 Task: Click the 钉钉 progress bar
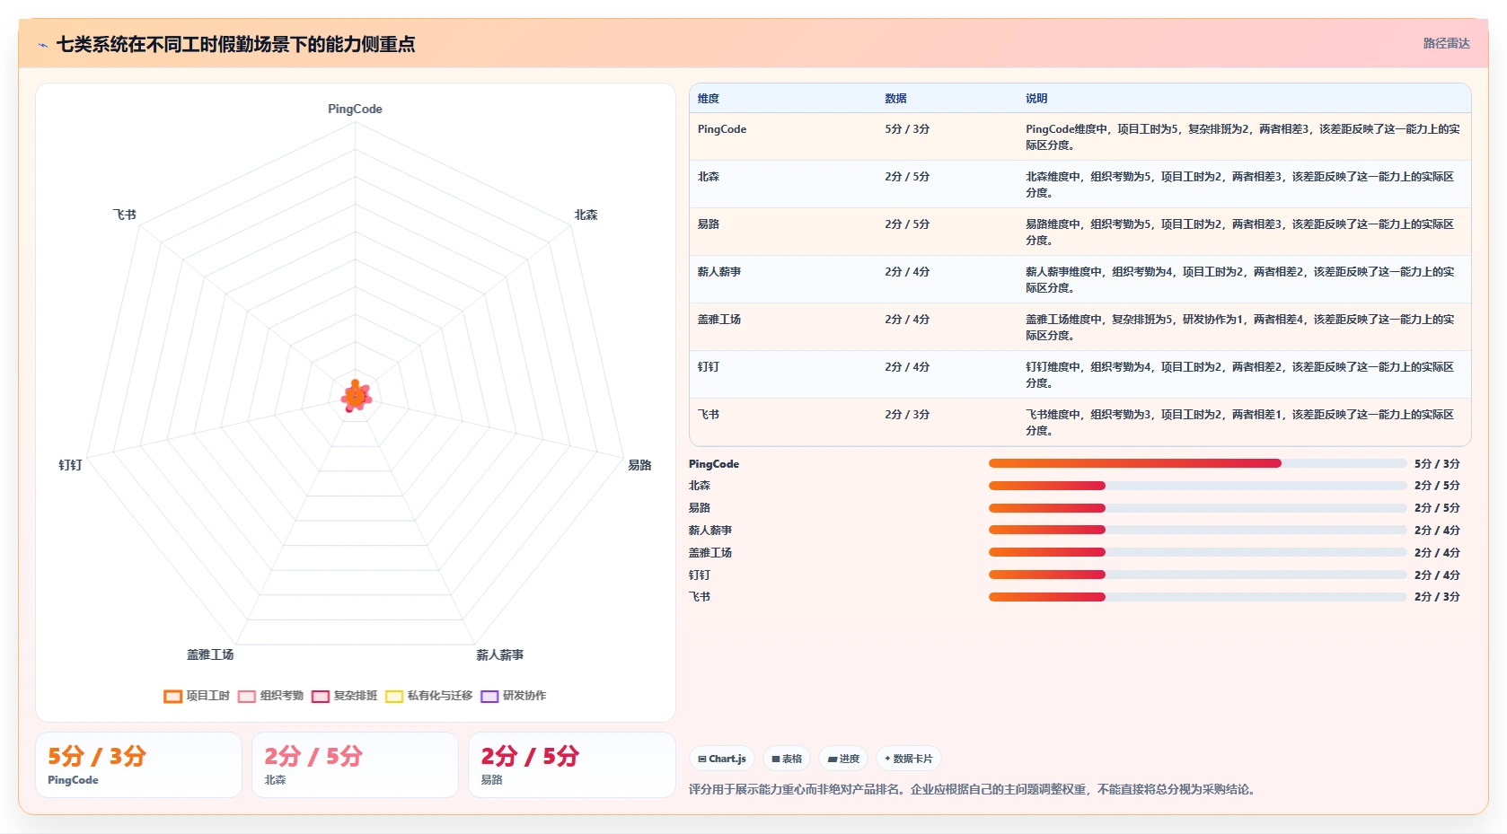1197,575
